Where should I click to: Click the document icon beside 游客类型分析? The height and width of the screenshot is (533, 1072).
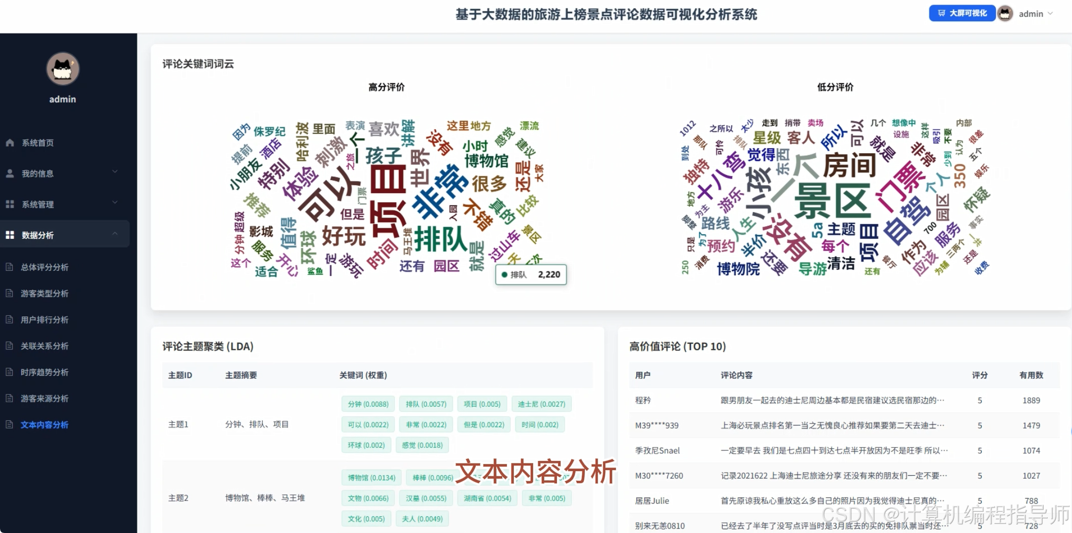tap(9, 293)
